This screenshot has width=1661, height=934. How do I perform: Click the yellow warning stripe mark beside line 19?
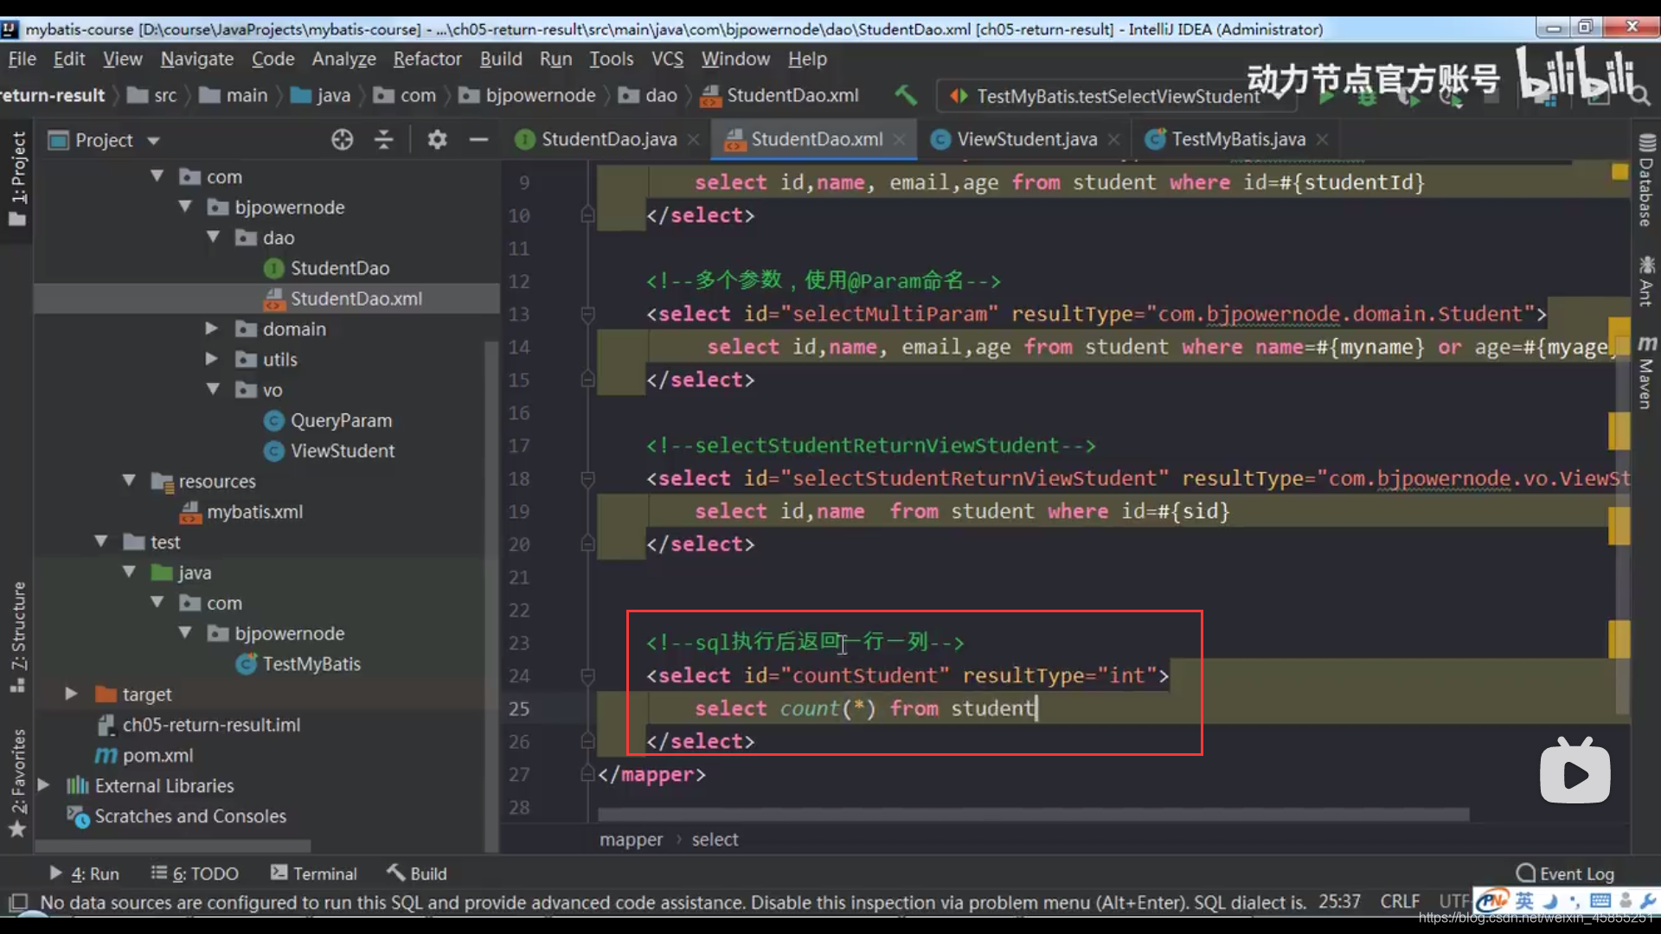point(1619,526)
